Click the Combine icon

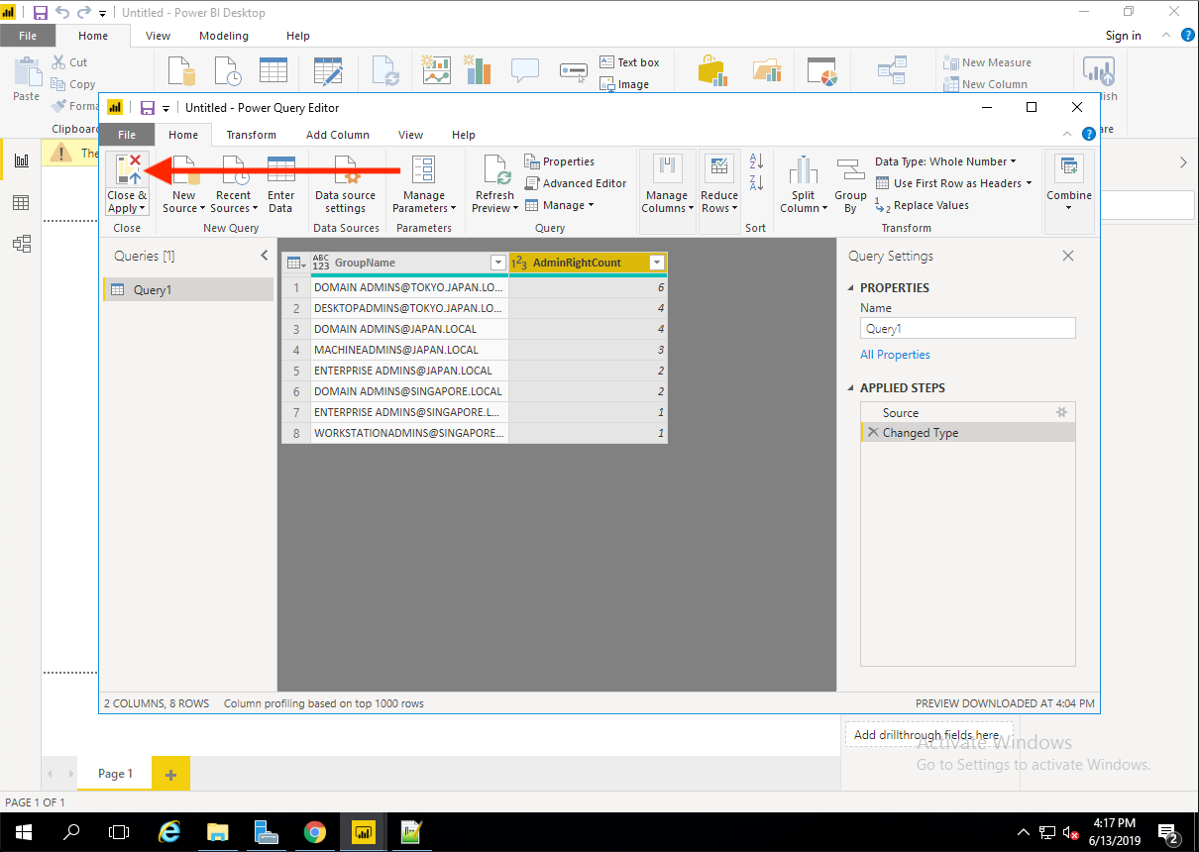(1069, 169)
